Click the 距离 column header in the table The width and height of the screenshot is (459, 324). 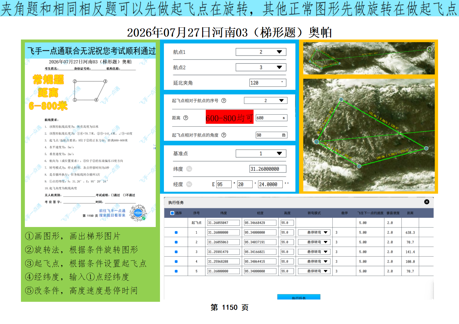coord(410,213)
